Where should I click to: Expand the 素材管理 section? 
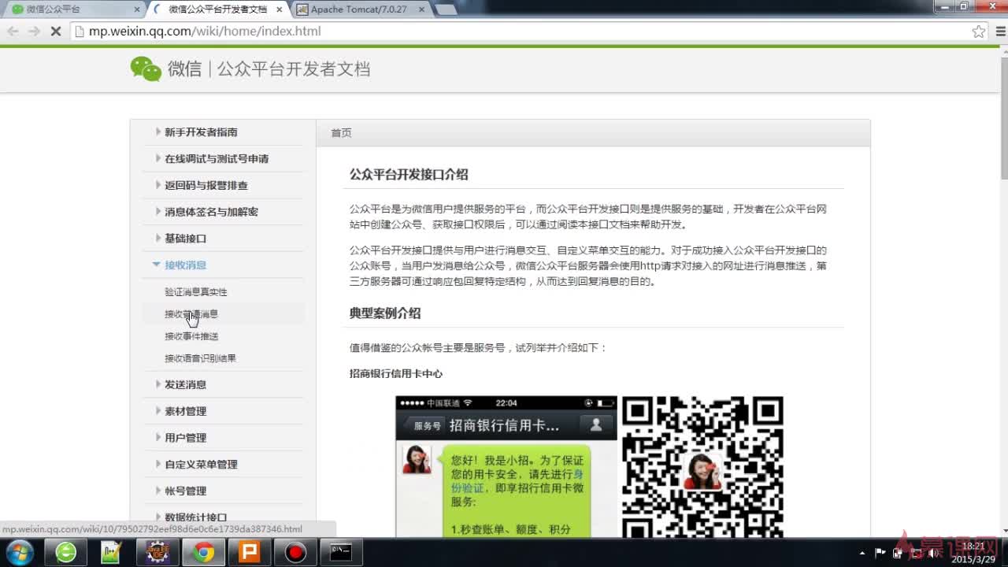[185, 412]
